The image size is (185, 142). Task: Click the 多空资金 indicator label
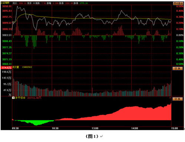coord(20,98)
